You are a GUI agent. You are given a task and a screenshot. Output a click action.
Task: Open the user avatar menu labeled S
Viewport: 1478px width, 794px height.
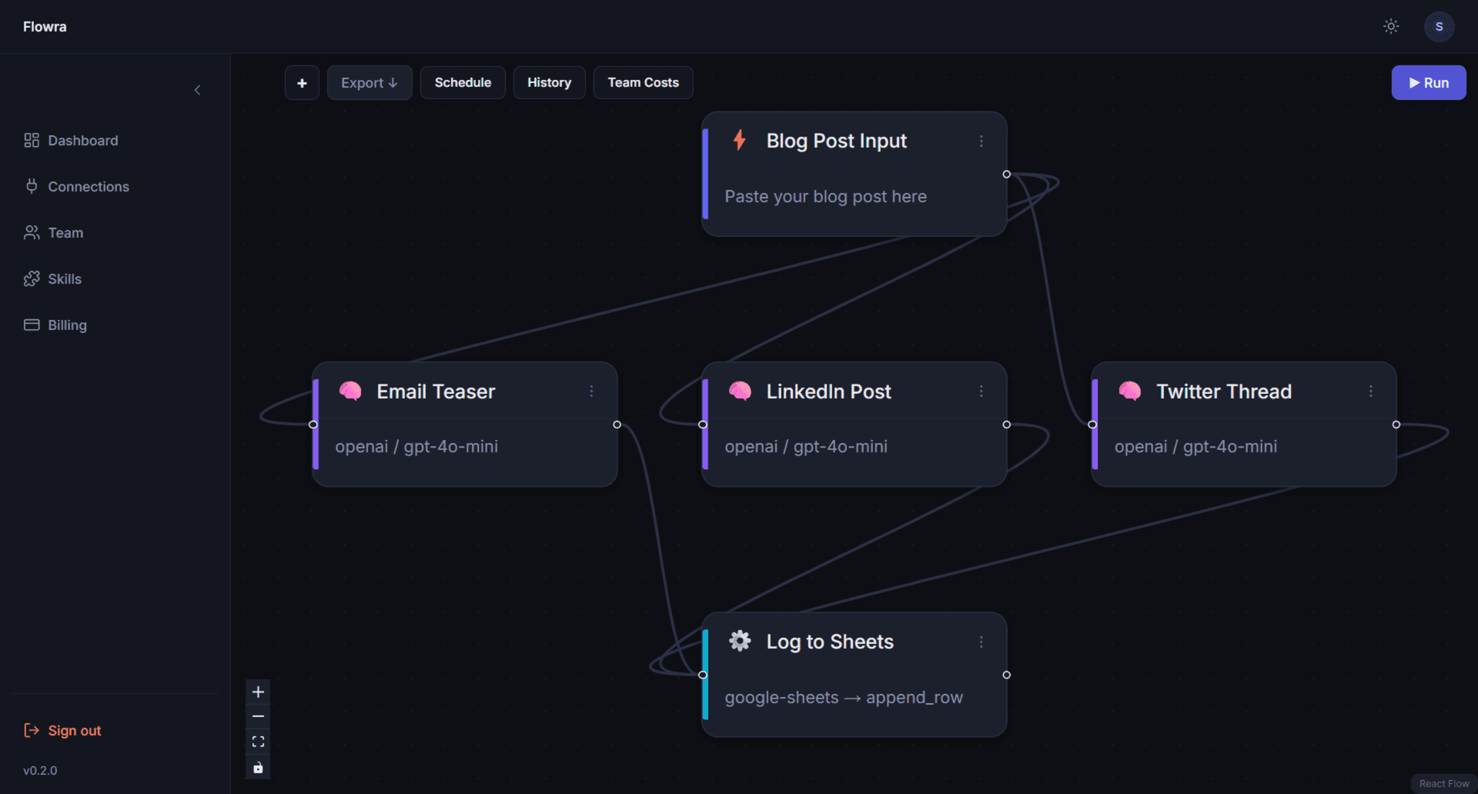(x=1439, y=26)
